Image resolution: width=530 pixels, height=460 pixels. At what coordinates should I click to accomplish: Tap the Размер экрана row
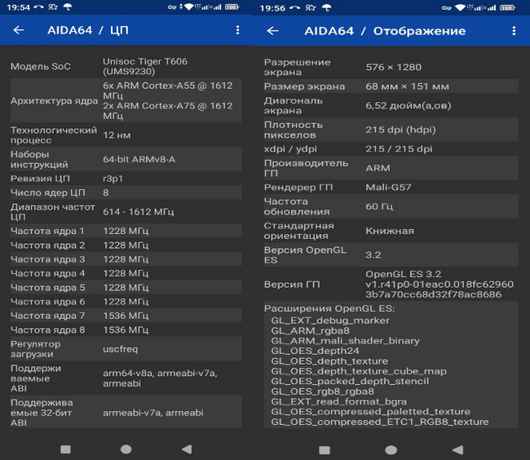pyautogui.click(x=391, y=86)
